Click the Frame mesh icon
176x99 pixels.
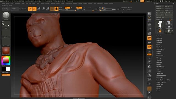tap(149, 62)
